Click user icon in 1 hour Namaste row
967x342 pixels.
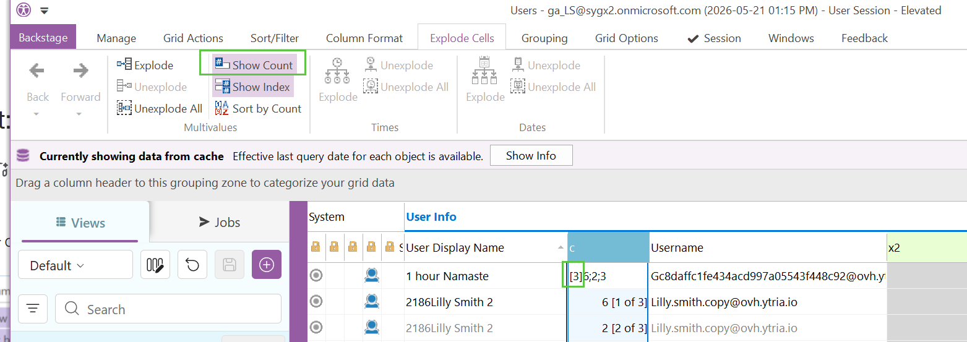(372, 276)
